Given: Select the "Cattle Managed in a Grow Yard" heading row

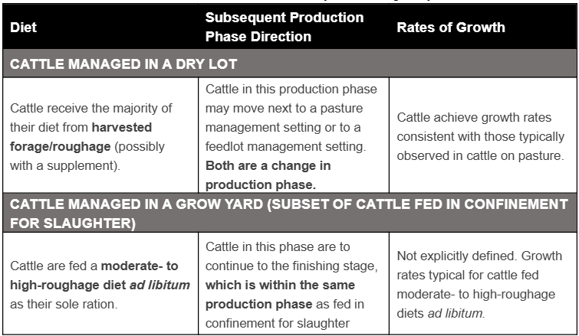Looking at the screenshot, I should coord(288,214).
